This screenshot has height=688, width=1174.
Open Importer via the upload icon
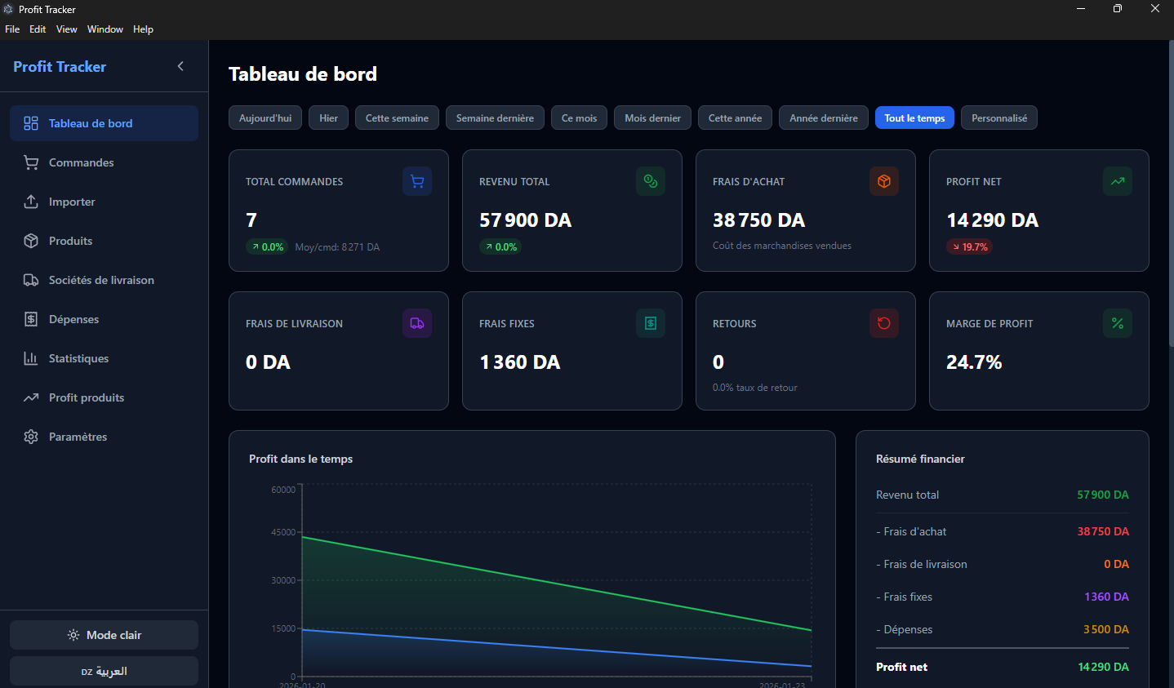tap(31, 202)
